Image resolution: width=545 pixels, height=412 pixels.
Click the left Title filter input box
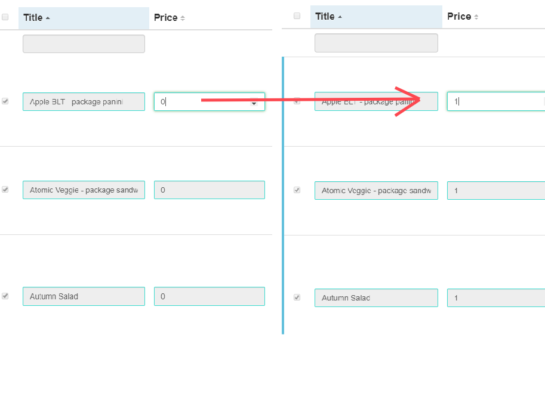pos(84,44)
